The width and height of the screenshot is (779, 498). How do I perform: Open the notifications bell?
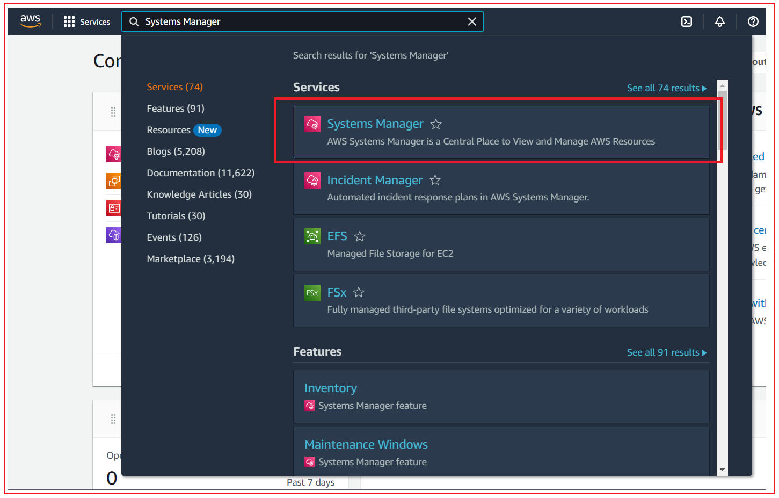coord(720,21)
